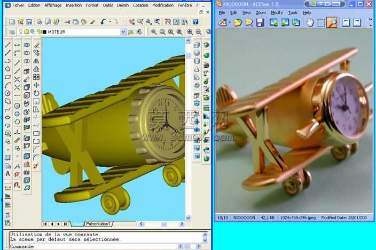Screen dimensions: 376x250
Task: Toggle the active Zoom magnifier tool in ACDSee
Action: click(332, 22)
